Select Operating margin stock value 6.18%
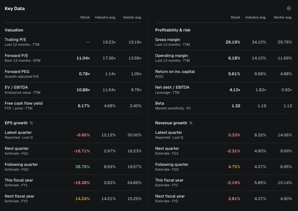298x211 pixels. [x=234, y=58]
